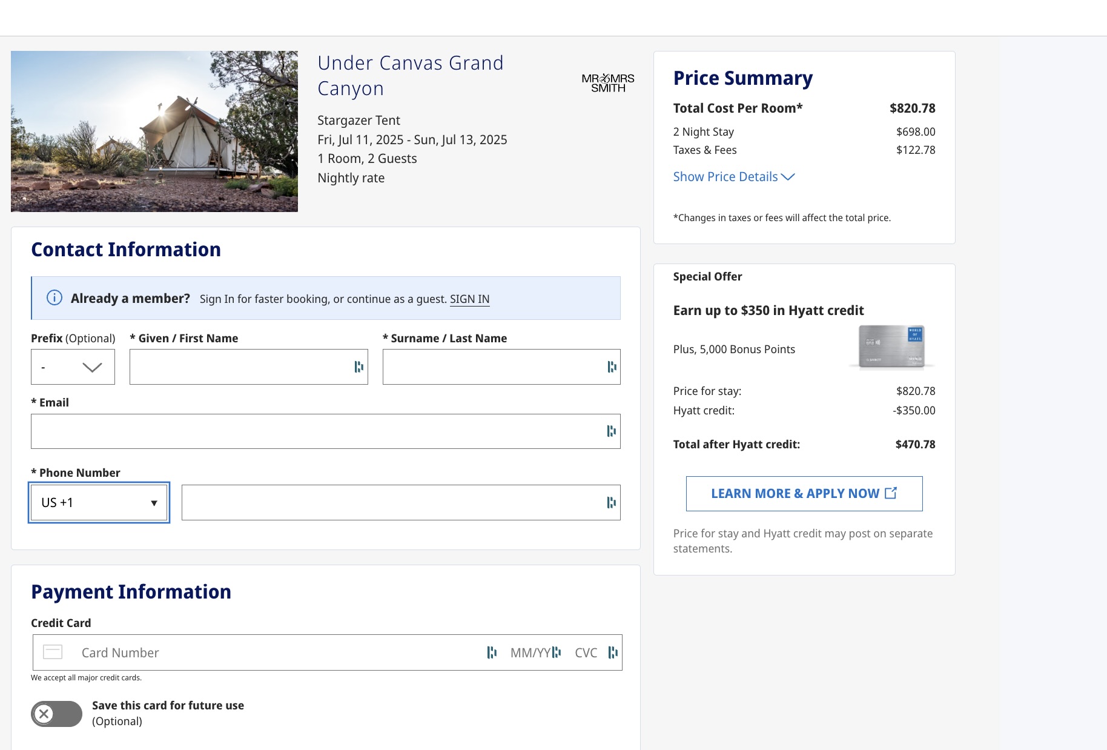1107x750 pixels.
Task: Click Learn More & Apply Now button
Action: [x=804, y=494]
